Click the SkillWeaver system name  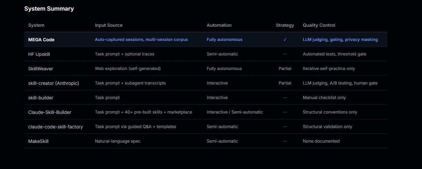[x=41, y=69]
